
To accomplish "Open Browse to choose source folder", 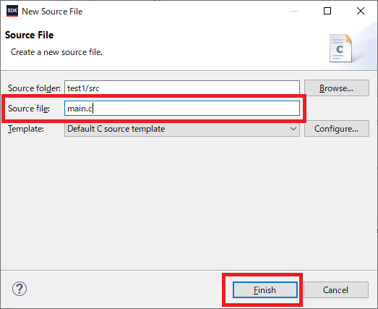I will 337,88.
